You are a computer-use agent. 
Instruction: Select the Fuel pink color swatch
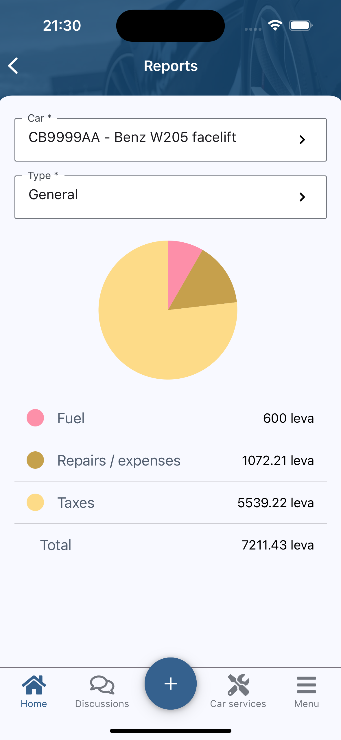[x=35, y=418]
